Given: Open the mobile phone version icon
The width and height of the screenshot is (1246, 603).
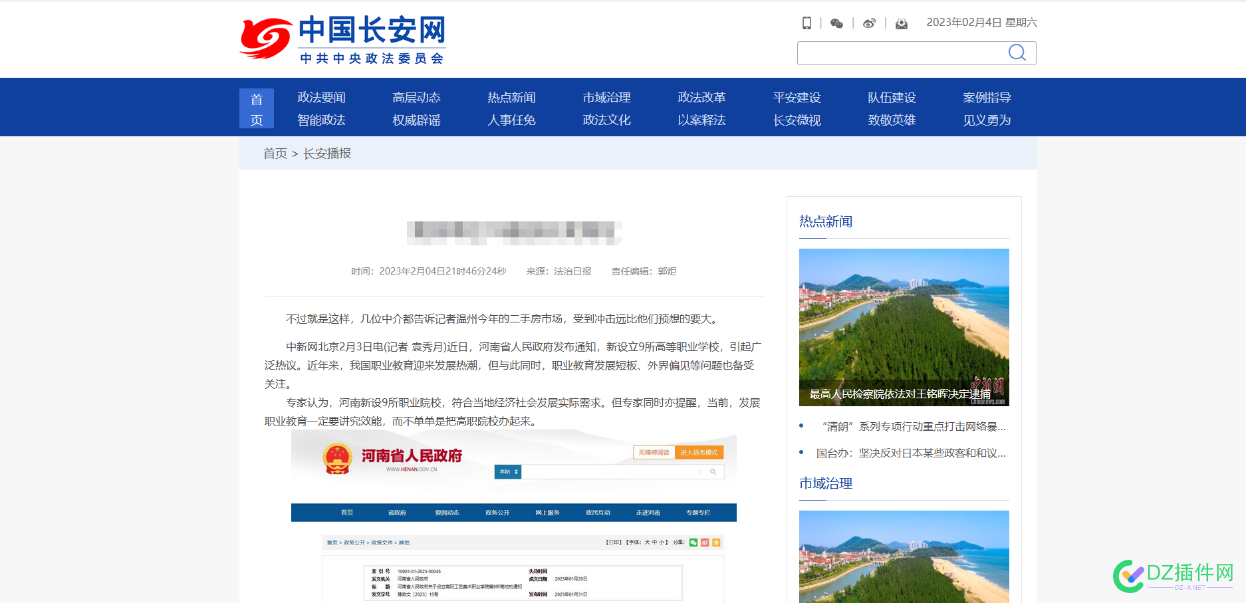Looking at the screenshot, I should [x=807, y=23].
